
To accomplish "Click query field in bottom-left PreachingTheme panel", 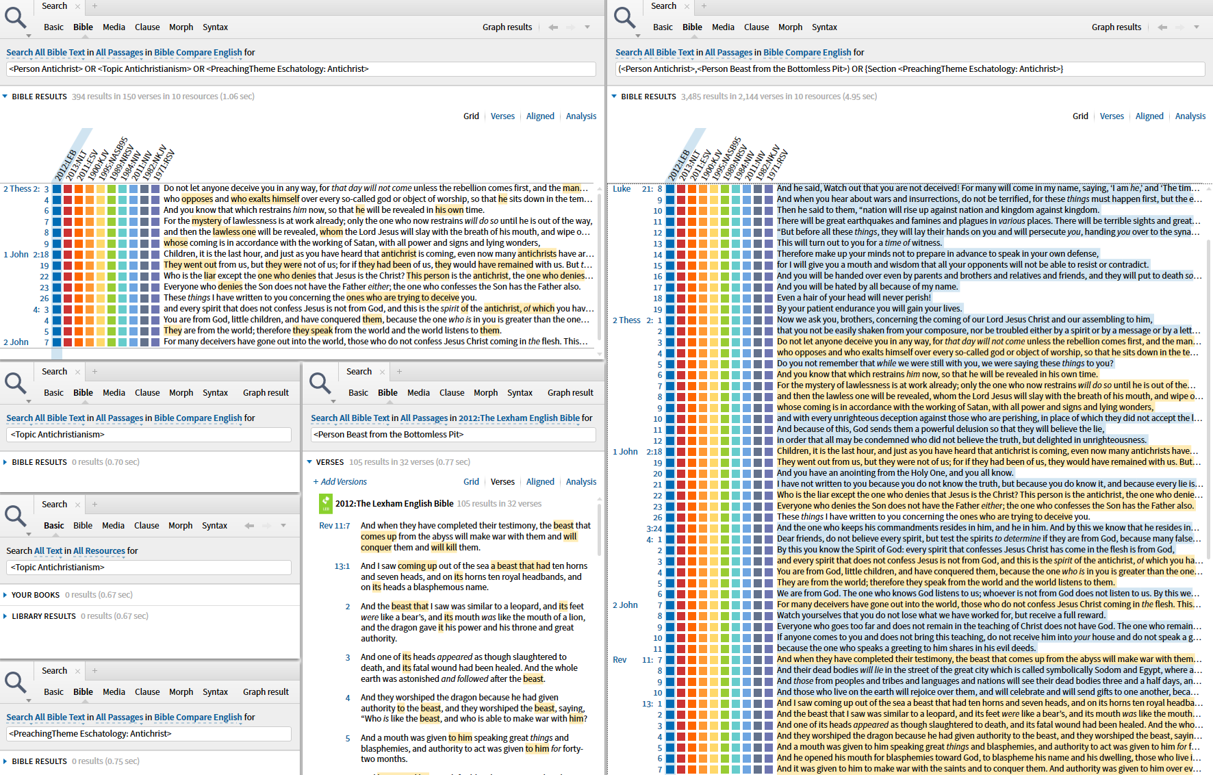I will click(149, 734).
